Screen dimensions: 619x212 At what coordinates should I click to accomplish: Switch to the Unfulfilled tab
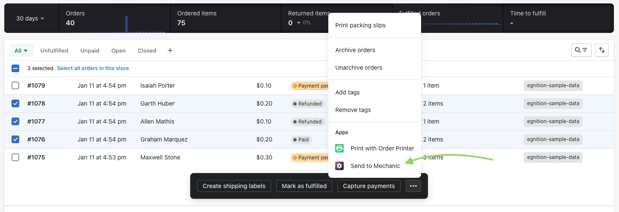click(54, 50)
